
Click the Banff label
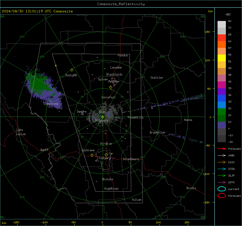tap(44, 150)
